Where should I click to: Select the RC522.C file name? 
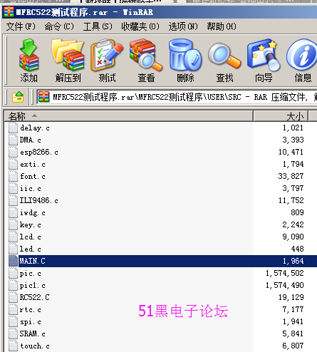point(34,297)
